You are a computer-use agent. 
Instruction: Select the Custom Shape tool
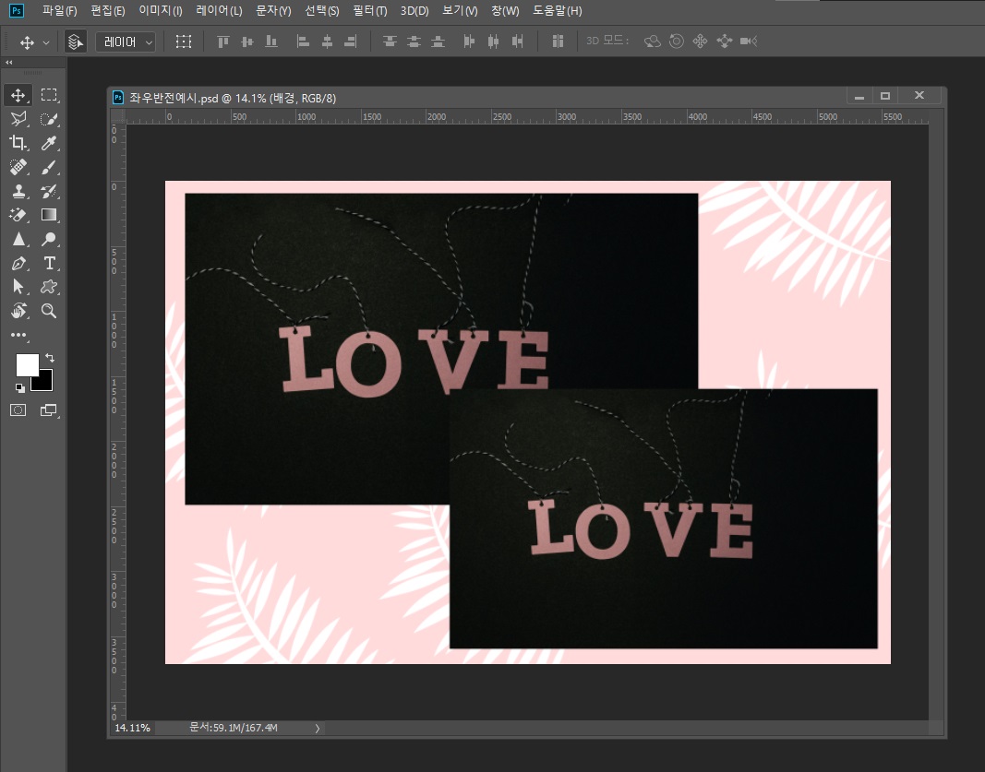tap(49, 287)
